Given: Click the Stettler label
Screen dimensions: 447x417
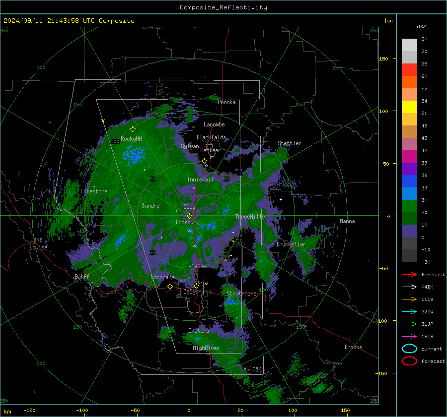Looking at the screenshot, I should click(x=290, y=143).
